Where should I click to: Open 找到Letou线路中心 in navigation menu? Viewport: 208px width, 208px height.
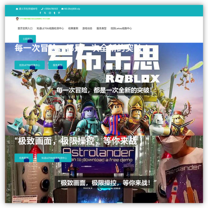tap(121, 28)
